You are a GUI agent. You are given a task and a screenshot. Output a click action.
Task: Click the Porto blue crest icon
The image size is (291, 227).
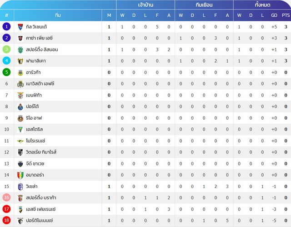pos(20,107)
